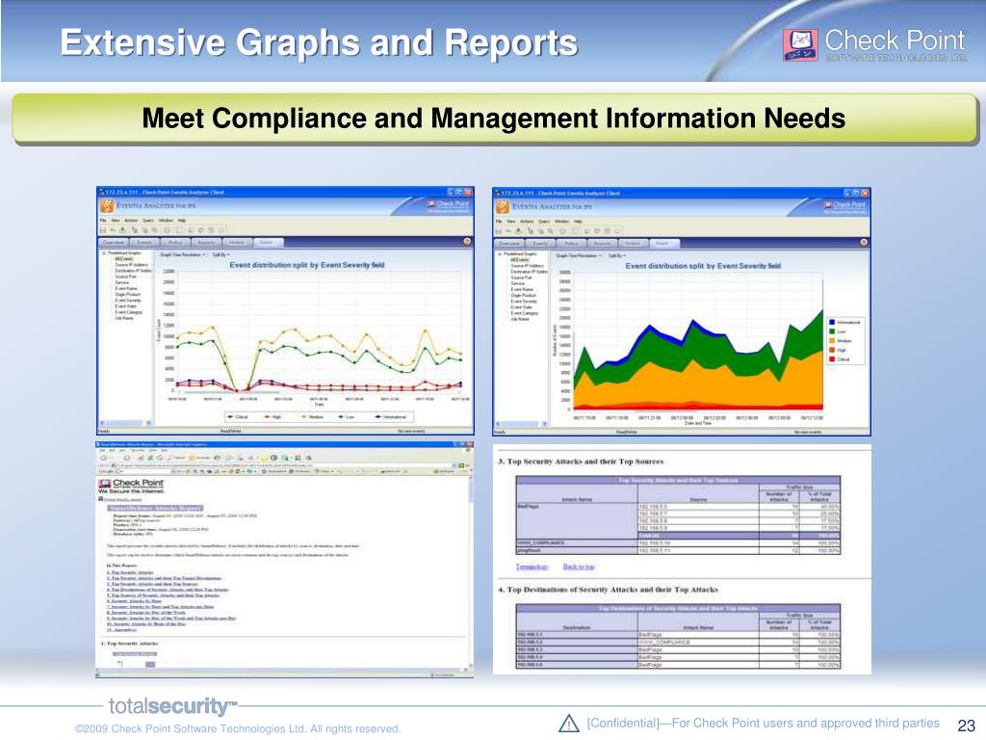Click '3. Top Security Attacks and their Top Sources' heading

point(581,462)
